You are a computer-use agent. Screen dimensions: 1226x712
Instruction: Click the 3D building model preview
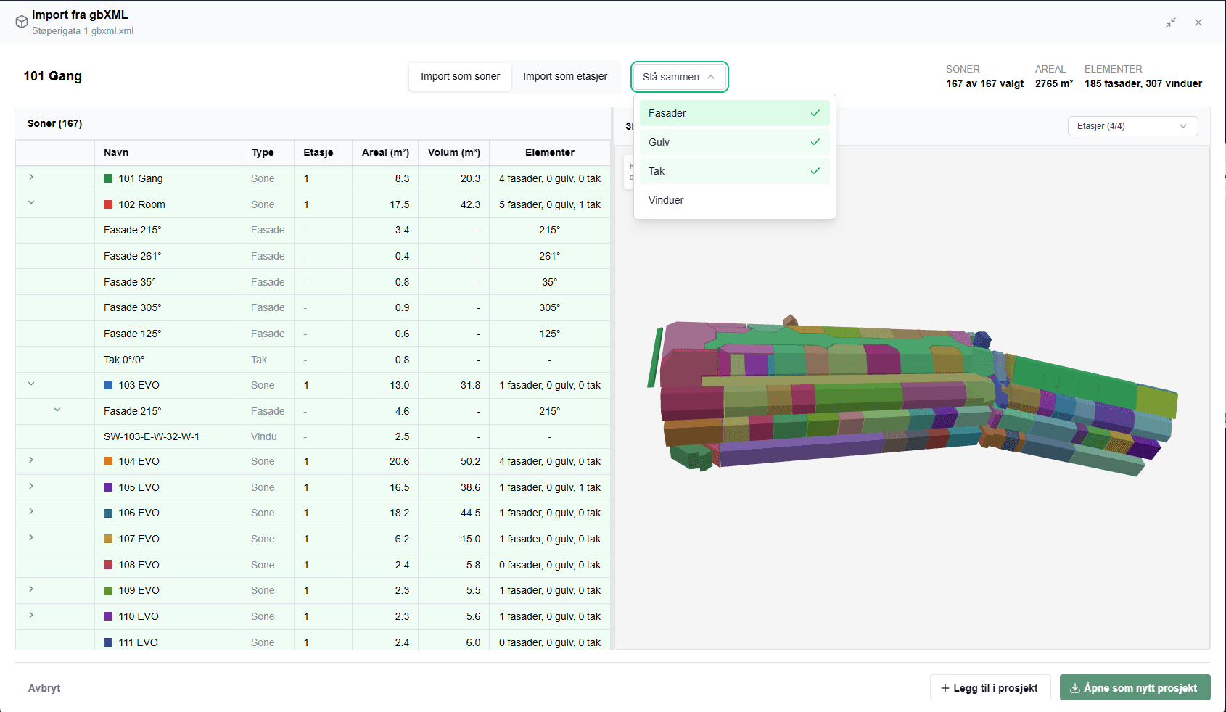(x=912, y=395)
